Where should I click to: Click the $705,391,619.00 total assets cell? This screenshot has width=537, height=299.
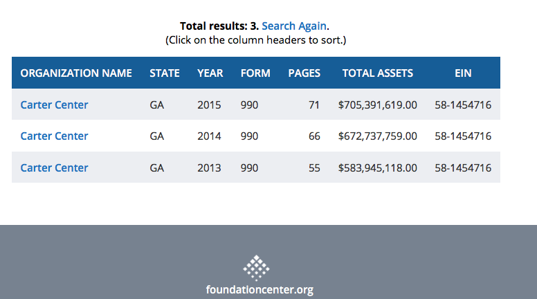378,105
